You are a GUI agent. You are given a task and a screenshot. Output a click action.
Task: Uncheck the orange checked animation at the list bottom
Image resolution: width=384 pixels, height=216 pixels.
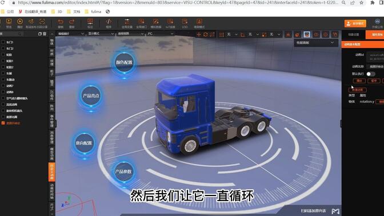3,123
